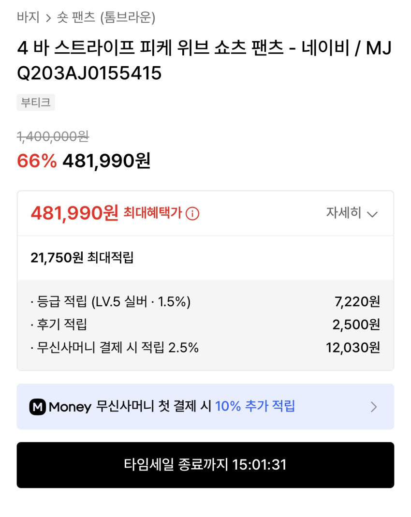The height and width of the screenshot is (517, 411).
Task: Open the 10% 추가 적립 link
Action: tap(255, 406)
